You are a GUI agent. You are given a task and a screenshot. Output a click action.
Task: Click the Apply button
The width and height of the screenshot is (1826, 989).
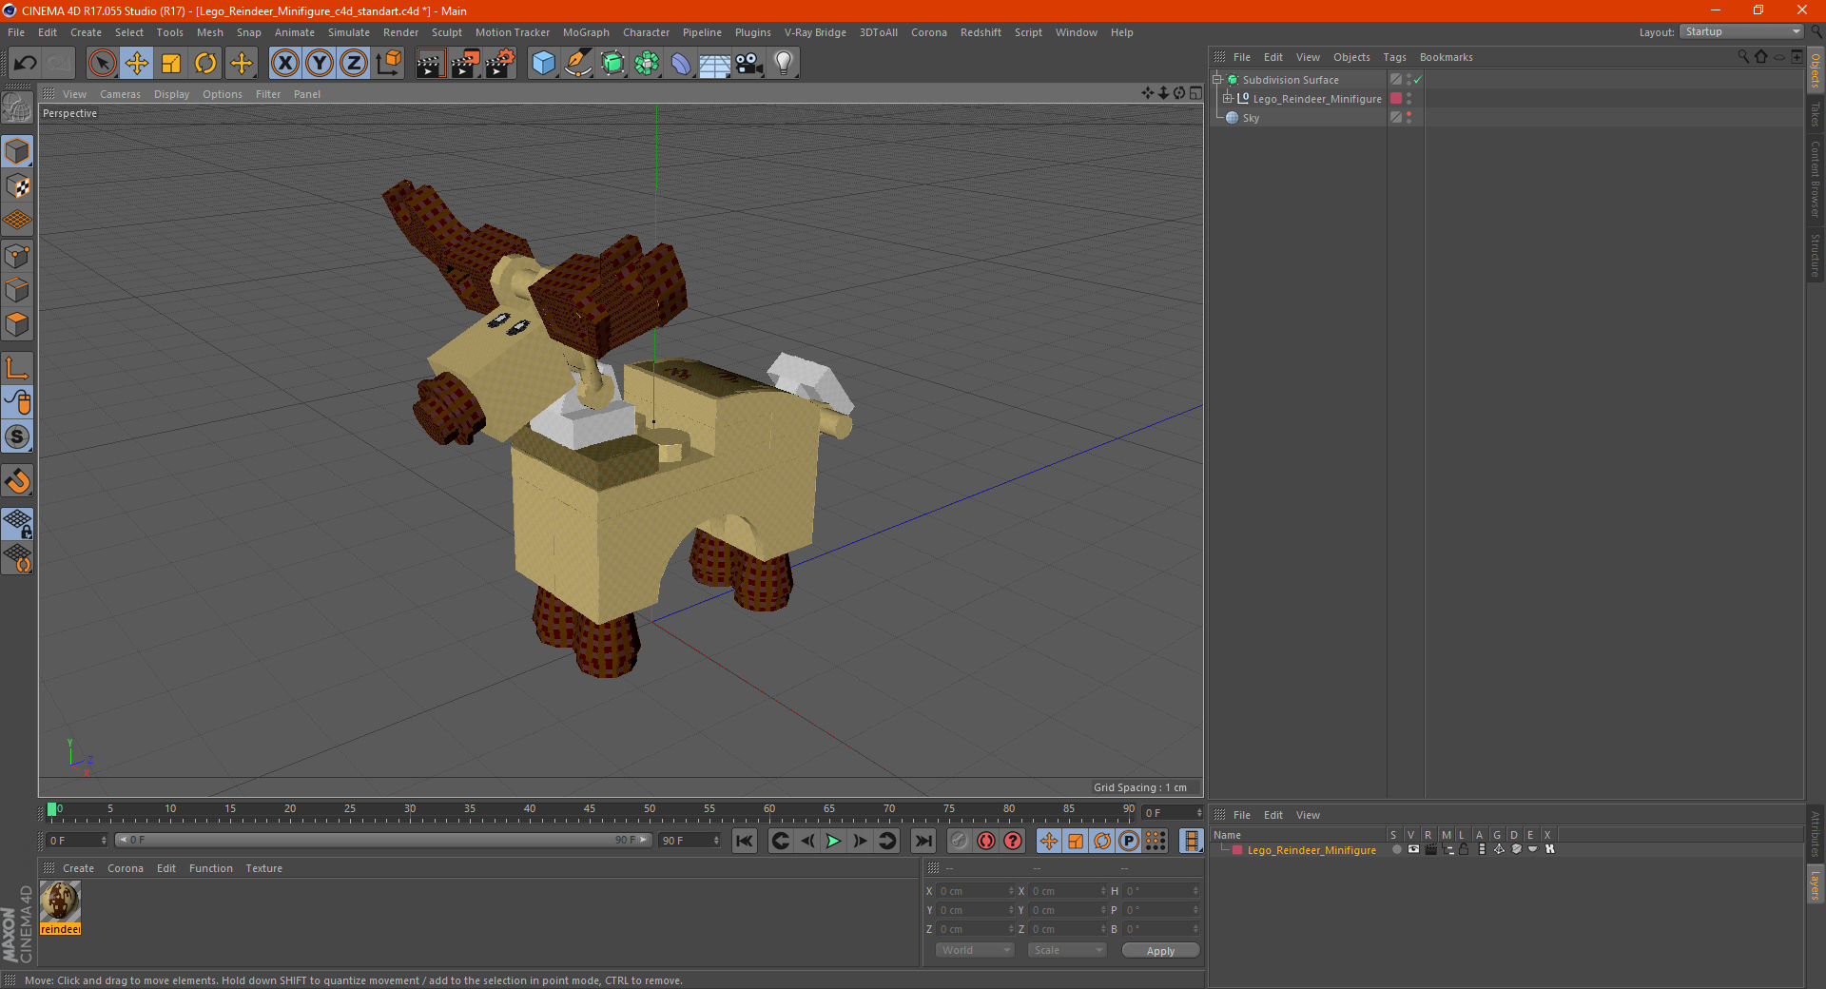pos(1160,951)
